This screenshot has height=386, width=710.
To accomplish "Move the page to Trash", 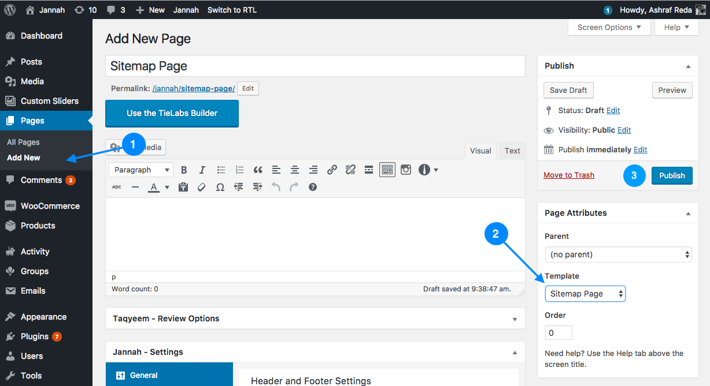I will pyautogui.click(x=569, y=175).
